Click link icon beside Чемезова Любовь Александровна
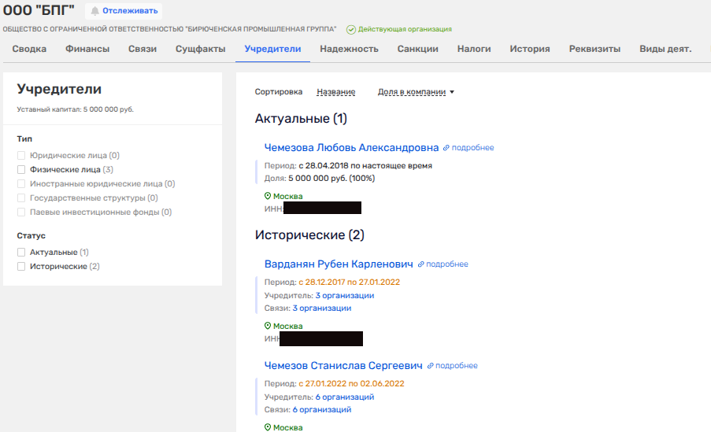Image resolution: width=711 pixels, height=432 pixels. 446,148
